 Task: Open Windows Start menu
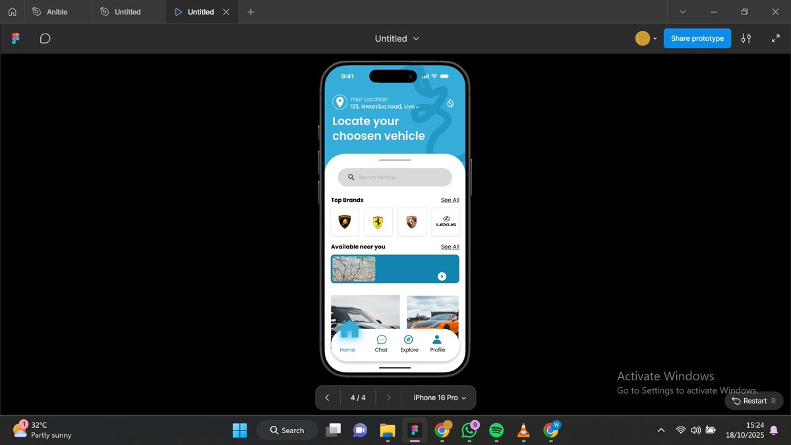(239, 430)
